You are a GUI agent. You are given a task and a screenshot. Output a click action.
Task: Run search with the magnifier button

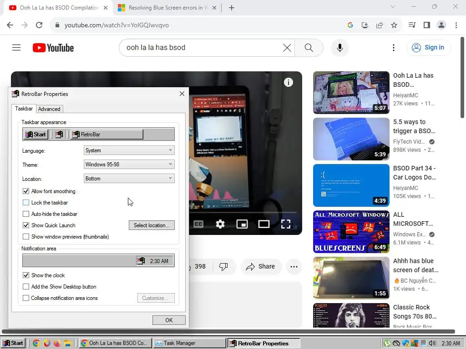(x=309, y=47)
